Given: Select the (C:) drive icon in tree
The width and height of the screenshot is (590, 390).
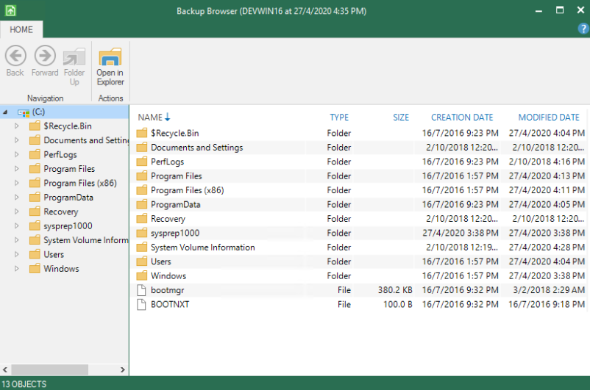Looking at the screenshot, I should (24, 112).
